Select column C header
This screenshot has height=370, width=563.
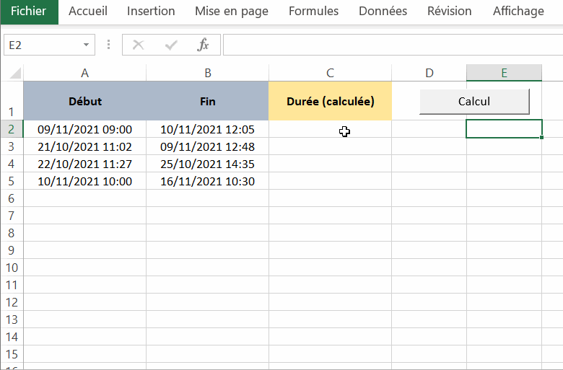coord(330,72)
